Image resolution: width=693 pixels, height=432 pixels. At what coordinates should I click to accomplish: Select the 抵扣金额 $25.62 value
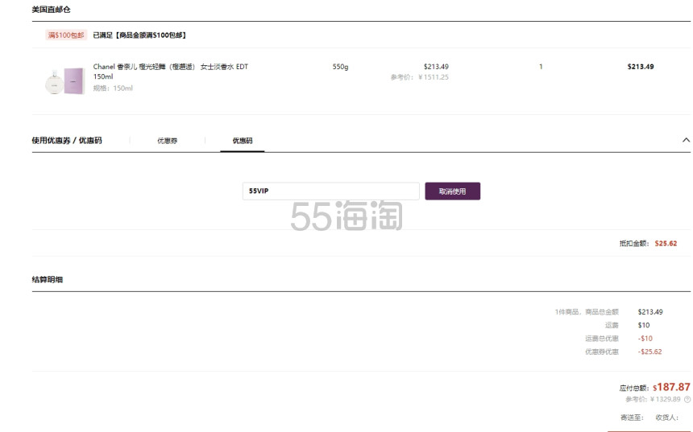tap(666, 243)
